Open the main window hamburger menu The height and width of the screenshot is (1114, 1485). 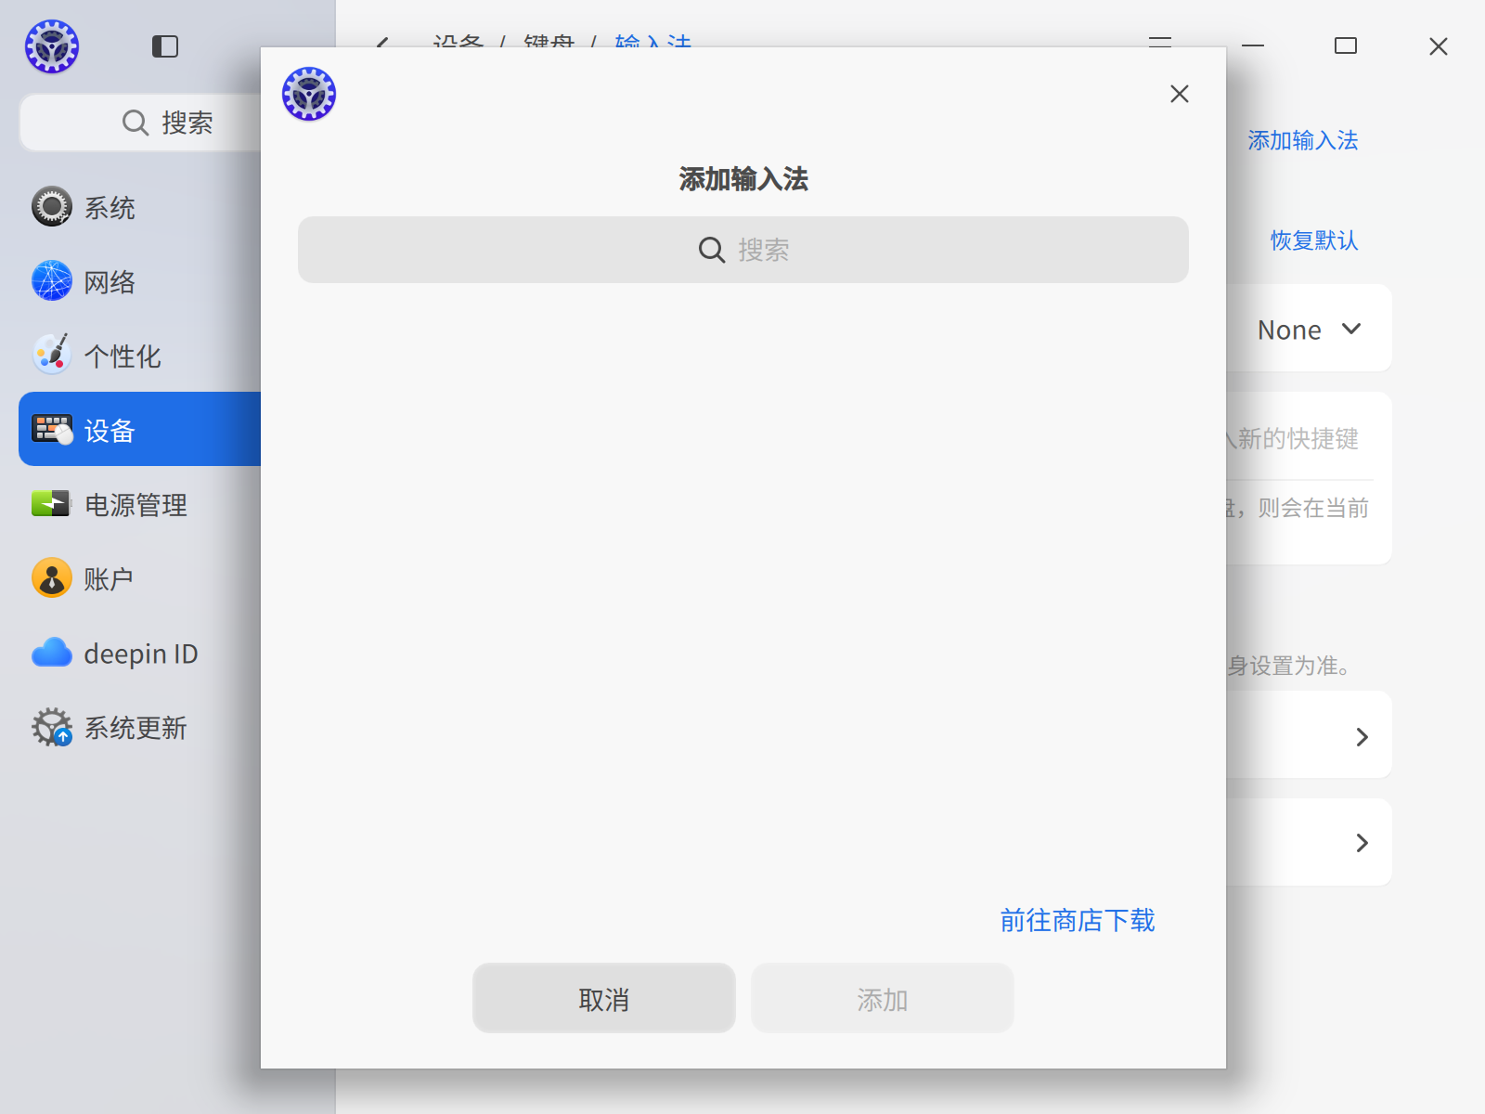coord(1160,43)
